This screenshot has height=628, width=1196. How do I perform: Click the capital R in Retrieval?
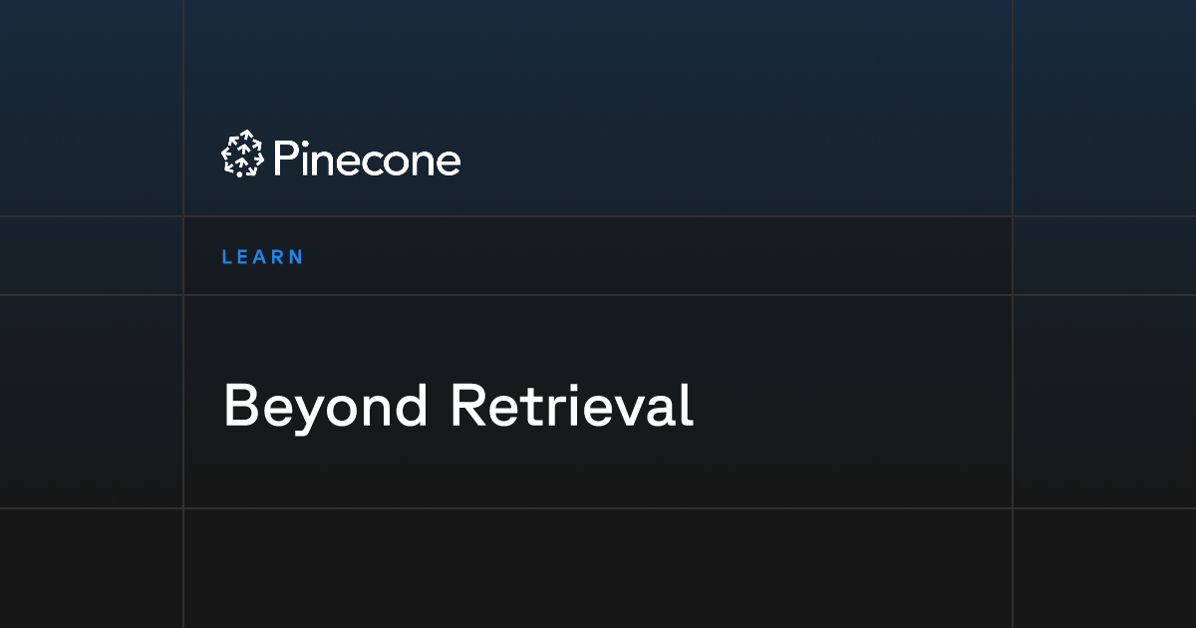coord(468,406)
